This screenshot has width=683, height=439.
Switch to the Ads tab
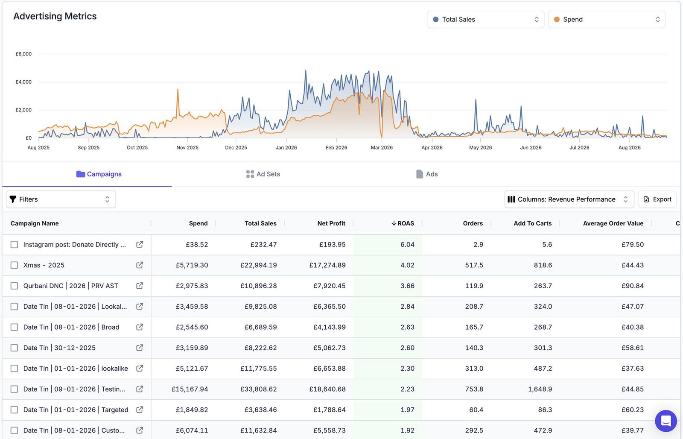[x=427, y=174]
